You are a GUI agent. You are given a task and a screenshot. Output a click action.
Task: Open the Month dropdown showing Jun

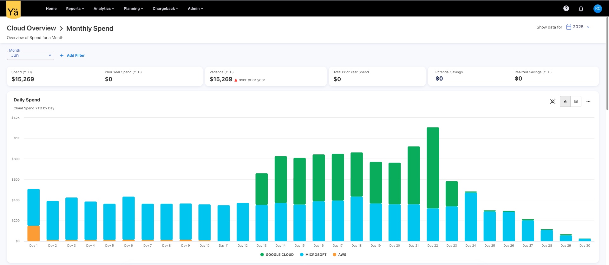click(31, 55)
